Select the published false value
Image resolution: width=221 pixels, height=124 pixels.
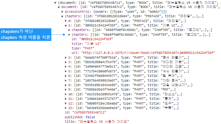(x=90, y=117)
